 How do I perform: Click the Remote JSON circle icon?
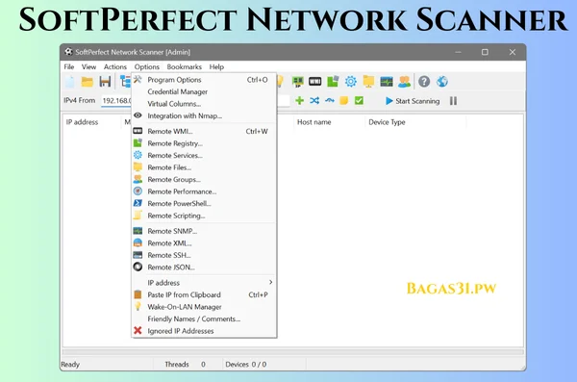point(138,267)
